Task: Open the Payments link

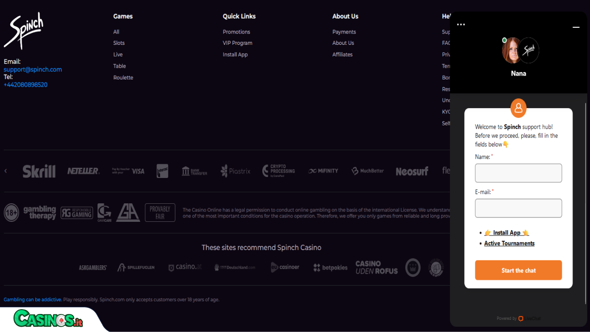Action: click(344, 32)
